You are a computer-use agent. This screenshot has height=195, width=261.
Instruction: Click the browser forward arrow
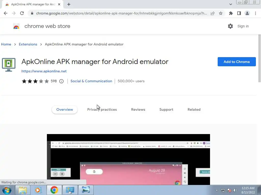pos(14,13)
